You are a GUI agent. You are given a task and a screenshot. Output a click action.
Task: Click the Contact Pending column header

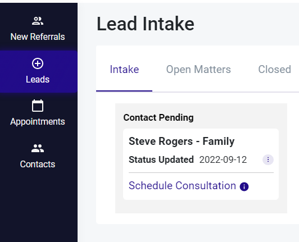click(158, 117)
